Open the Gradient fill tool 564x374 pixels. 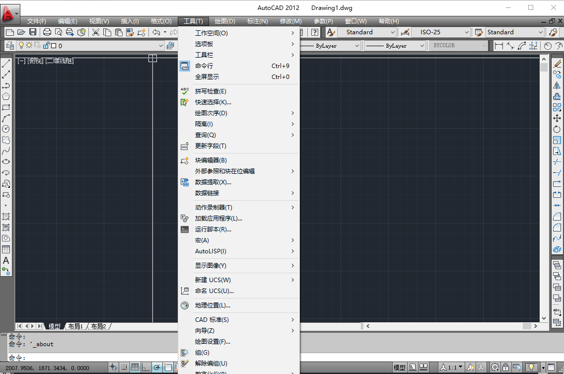[x=6, y=228]
